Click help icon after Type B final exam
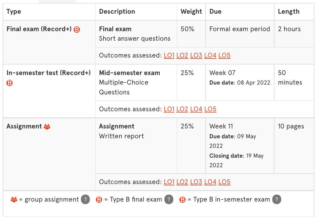Viewport: 318px width, 220px height. point(169,200)
